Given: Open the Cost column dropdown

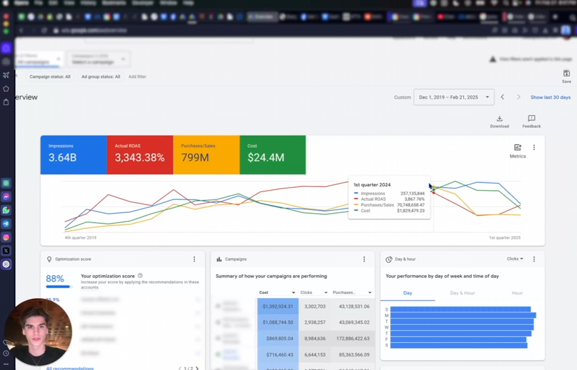Looking at the screenshot, I should click(x=293, y=293).
